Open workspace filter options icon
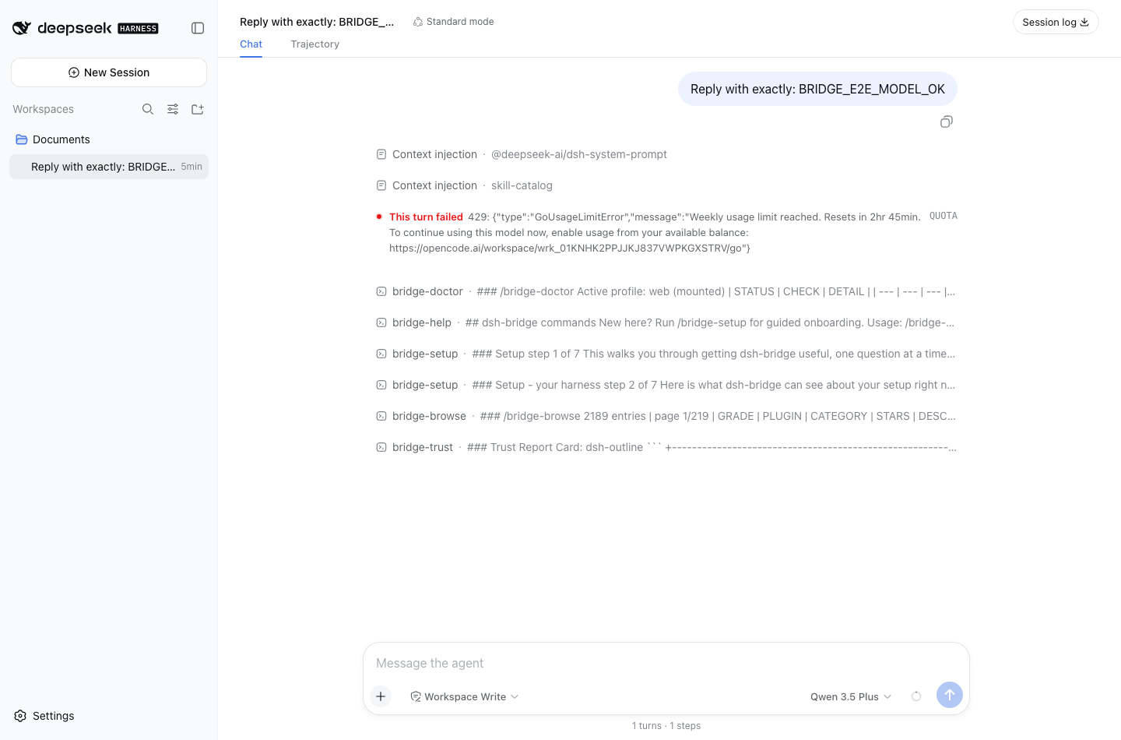This screenshot has height=740, width=1121. pos(173,109)
